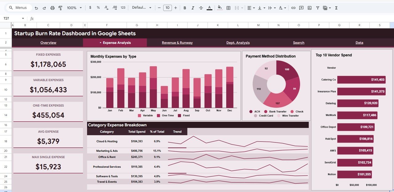This screenshot has width=394, height=192.
Task: Click the Search navigation link
Action: click(x=299, y=43)
